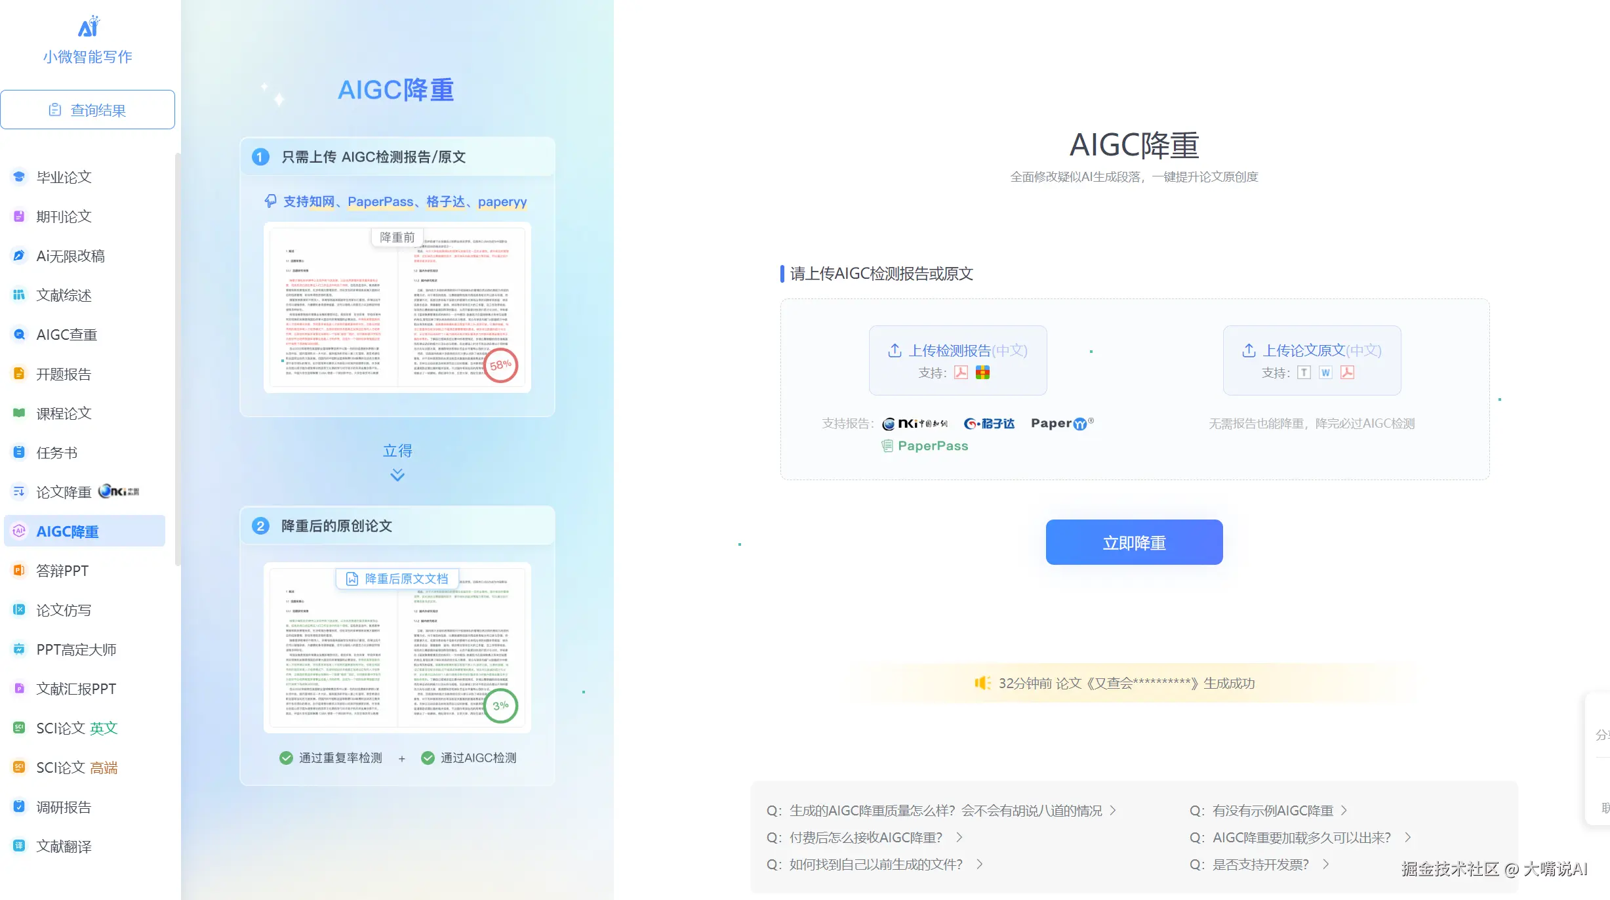Click the 毕业论文 graduation cap icon
The image size is (1610, 900).
pyautogui.click(x=19, y=176)
